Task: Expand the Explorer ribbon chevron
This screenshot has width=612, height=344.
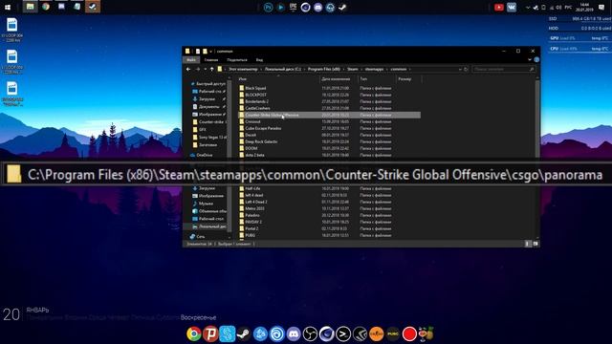Action: coord(530,59)
